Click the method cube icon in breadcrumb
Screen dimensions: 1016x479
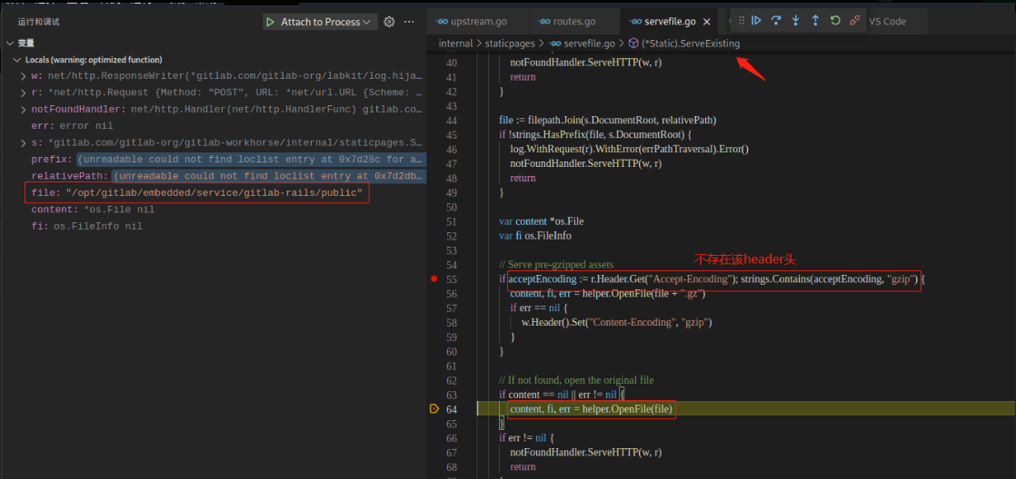(x=633, y=44)
